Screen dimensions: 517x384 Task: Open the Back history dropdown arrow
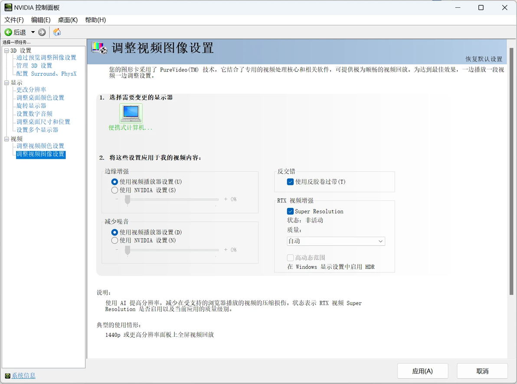pyautogui.click(x=33, y=32)
